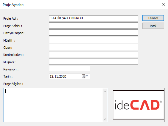Place cursor in the Müellif field
This screenshot has height=126, width=168.
(94, 40)
